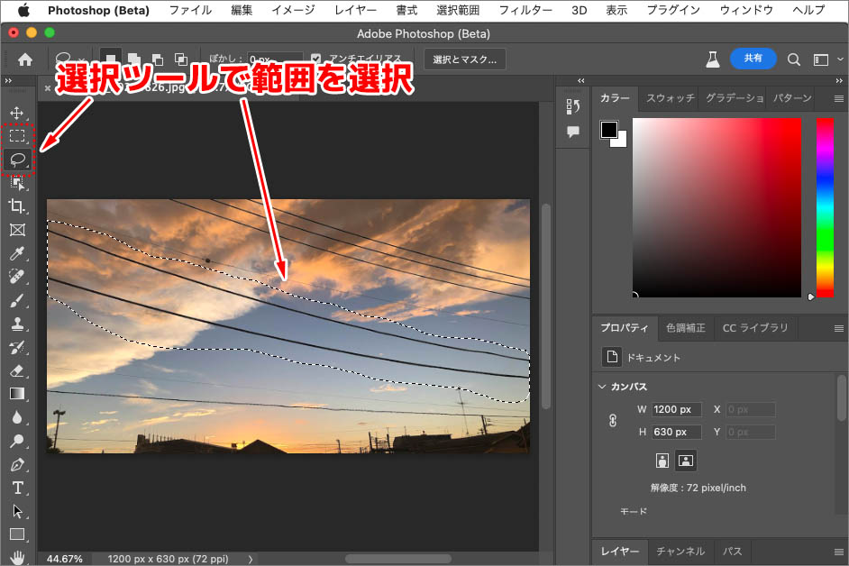Collapse the カンバス section
Screen dimensions: 849x566
pyautogui.click(x=602, y=387)
